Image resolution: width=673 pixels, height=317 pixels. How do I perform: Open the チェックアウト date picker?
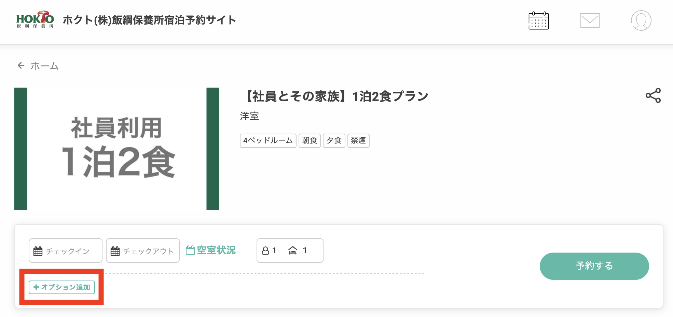click(x=142, y=251)
